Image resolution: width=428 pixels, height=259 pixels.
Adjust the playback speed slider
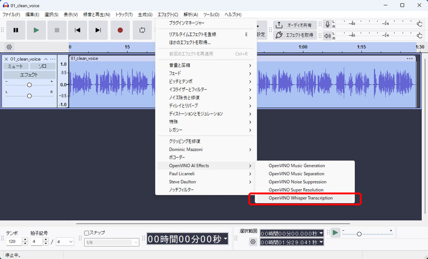coord(368,234)
